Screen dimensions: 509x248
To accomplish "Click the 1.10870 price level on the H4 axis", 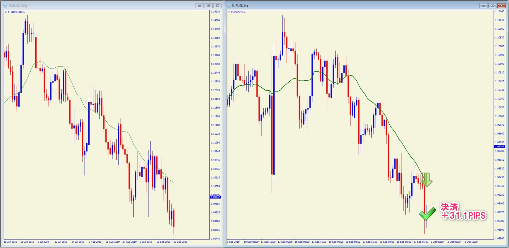I will [x=500, y=37].
